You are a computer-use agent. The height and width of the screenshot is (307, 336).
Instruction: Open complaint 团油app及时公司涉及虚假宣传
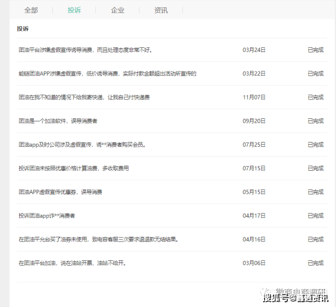(82, 145)
